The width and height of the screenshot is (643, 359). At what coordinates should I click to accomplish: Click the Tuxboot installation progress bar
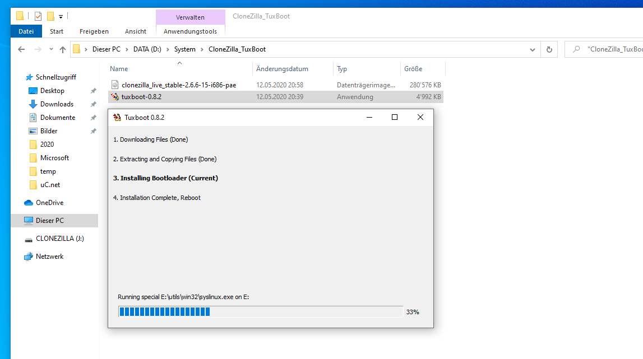(261, 312)
